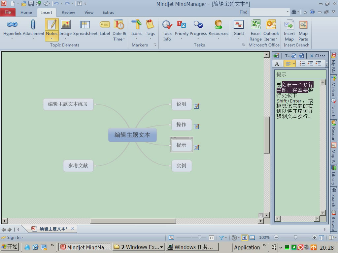The height and width of the screenshot is (253, 338).
Task: Open font formatting in the notes panel
Action: pyautogui.click(x=277, y=64)
